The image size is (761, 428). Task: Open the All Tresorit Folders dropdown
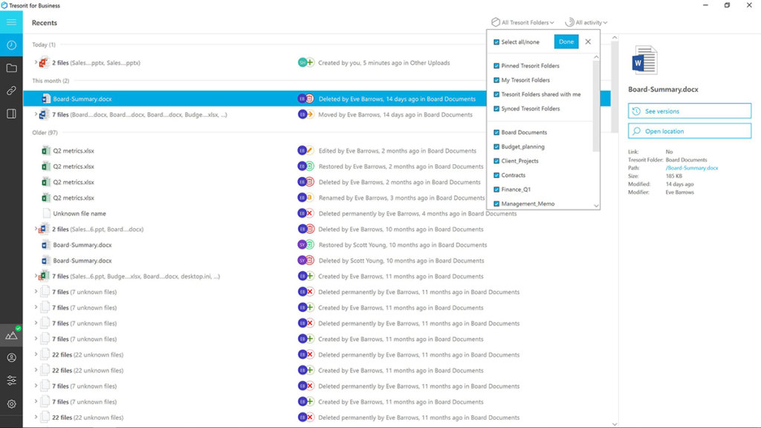point(522,23)
